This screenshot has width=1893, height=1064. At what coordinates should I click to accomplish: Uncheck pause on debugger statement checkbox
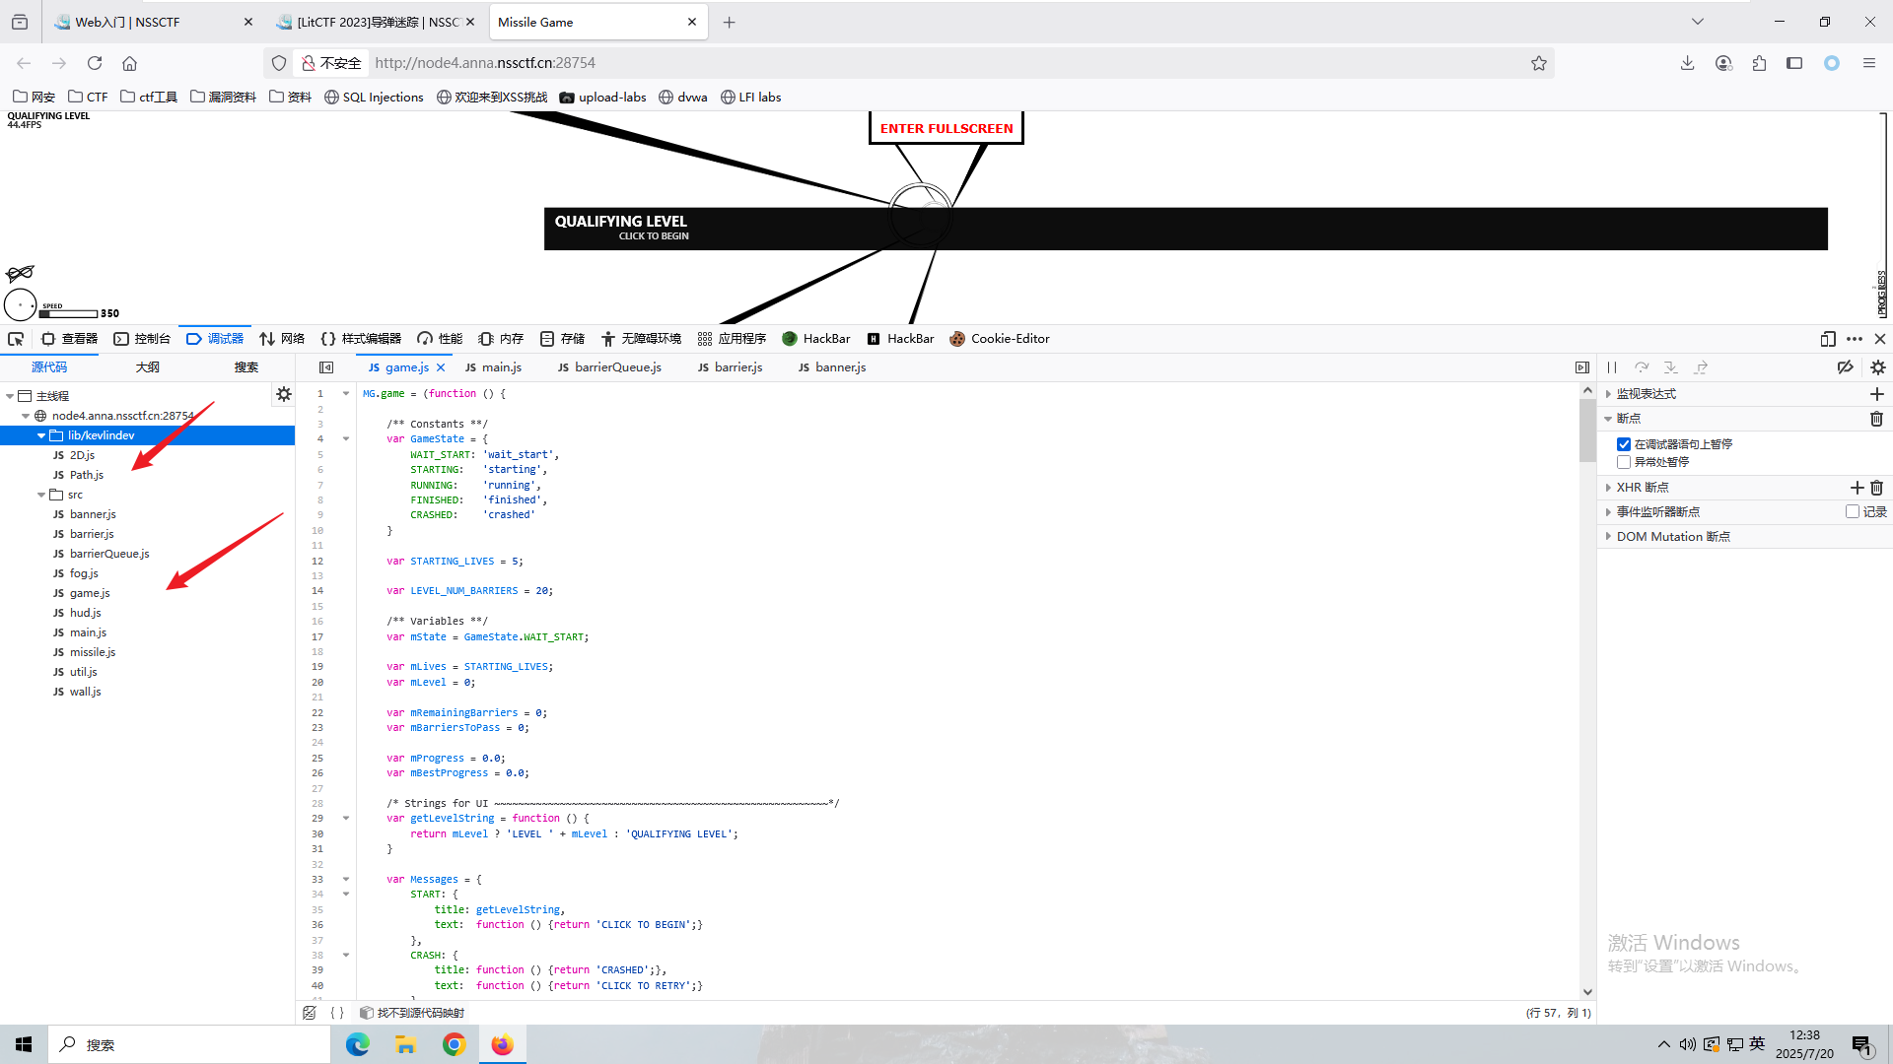(1624, 444)
